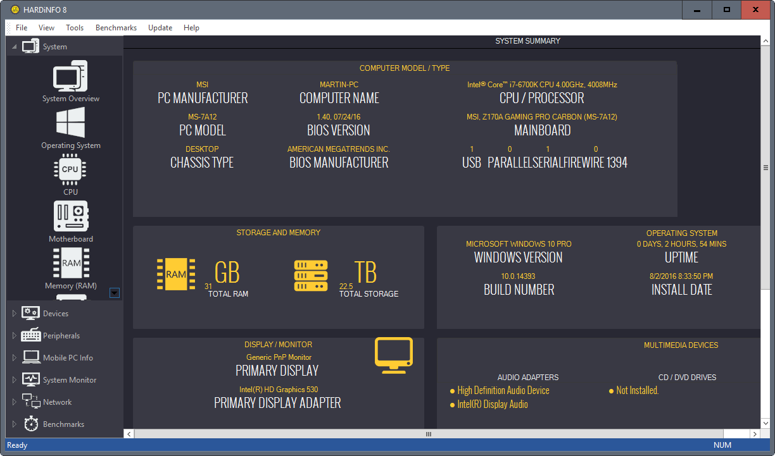Expand the Devices section
The width and height of the screenshot is (775, 456).
click(15, 314)
